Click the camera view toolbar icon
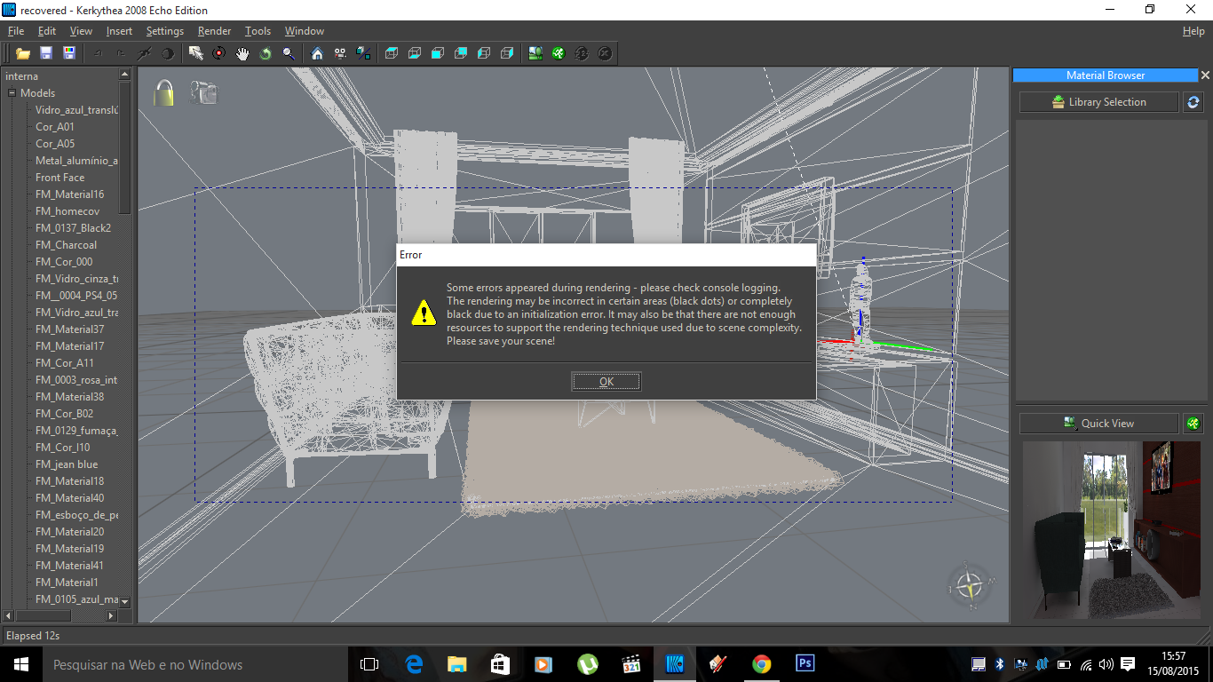The height and width of the screenshot is (682, 1213). tap(340, 53)
